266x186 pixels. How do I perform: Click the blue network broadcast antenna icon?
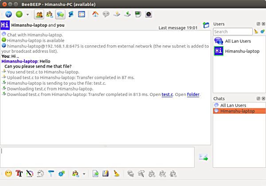(8, 14)
